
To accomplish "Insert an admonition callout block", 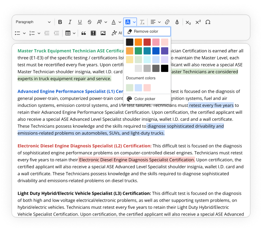I will [x=93, y=33].
